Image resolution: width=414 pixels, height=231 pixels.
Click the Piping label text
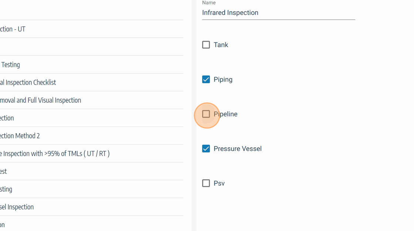223,79
